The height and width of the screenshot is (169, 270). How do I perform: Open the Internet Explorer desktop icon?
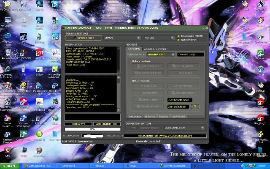pyautogui.click(x=8, y=72)
